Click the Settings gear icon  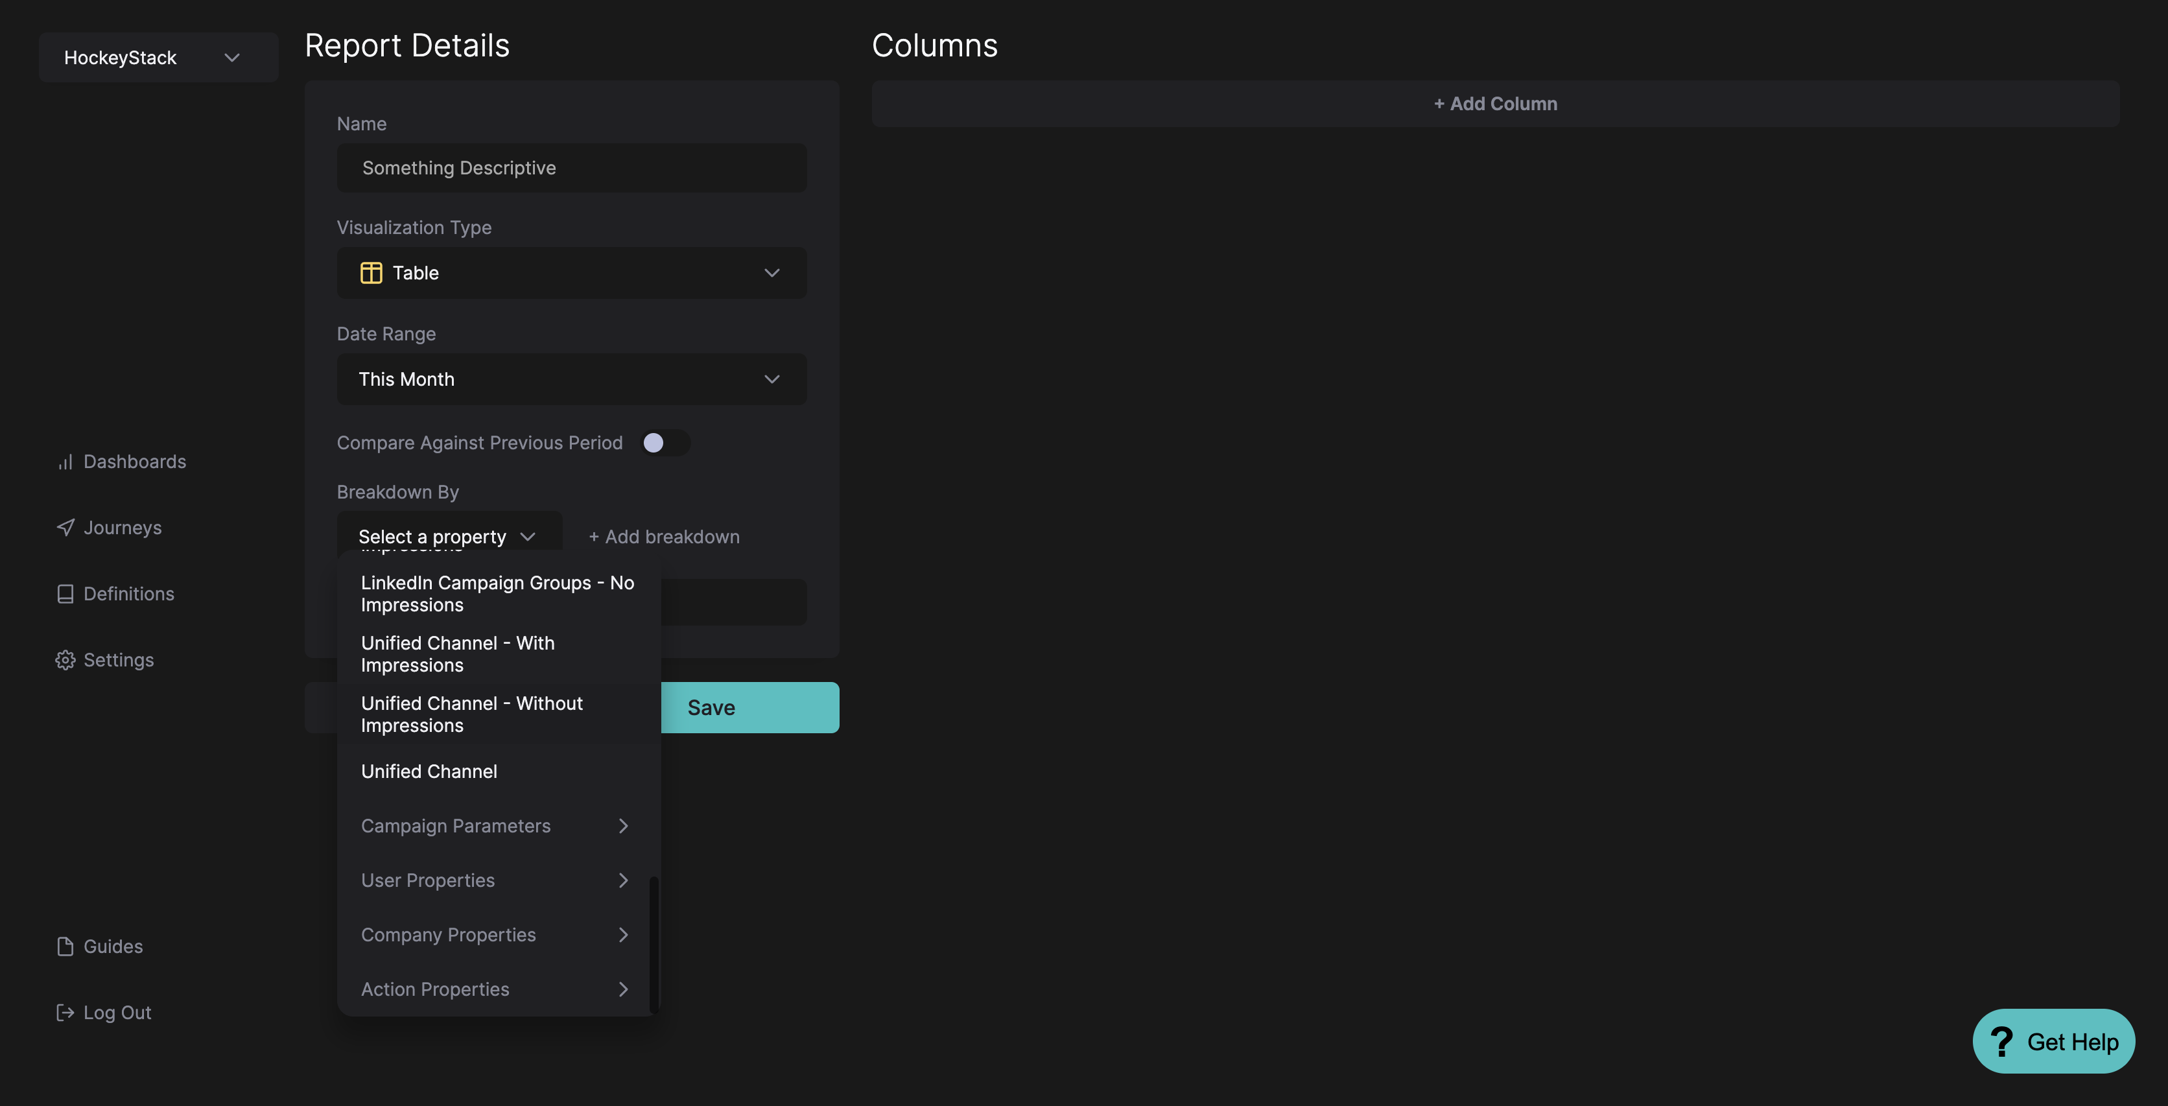(x=65, y=660)
